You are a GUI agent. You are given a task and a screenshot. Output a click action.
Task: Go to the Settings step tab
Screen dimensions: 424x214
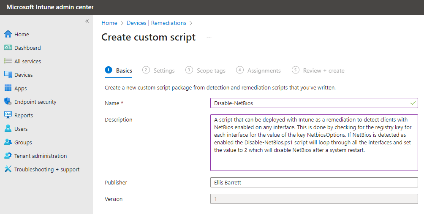[158, 70]
